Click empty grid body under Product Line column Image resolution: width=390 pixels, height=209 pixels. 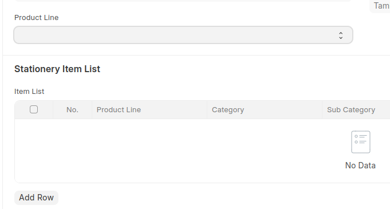pos(149,151)
